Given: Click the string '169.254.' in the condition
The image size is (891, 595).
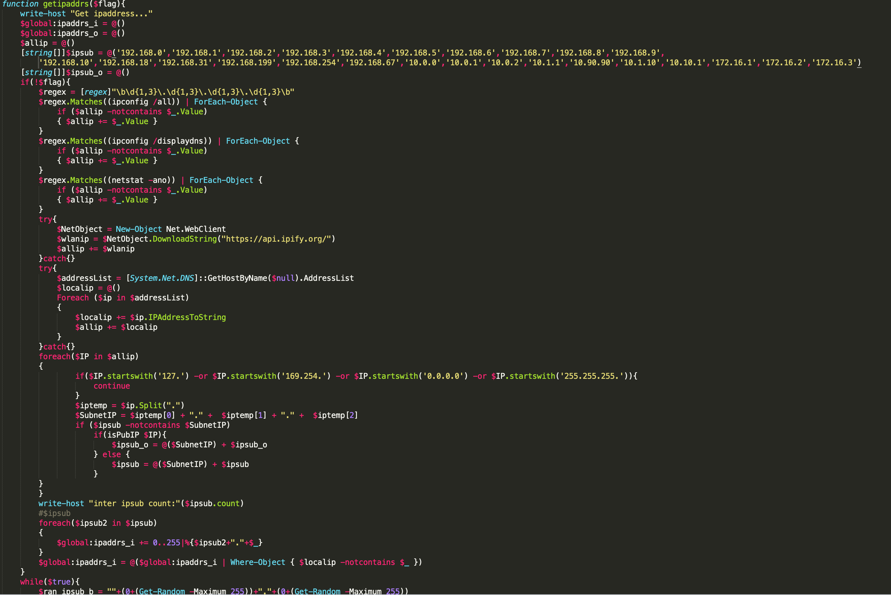Looking at the screenshot, I should (x=303, y=376).
